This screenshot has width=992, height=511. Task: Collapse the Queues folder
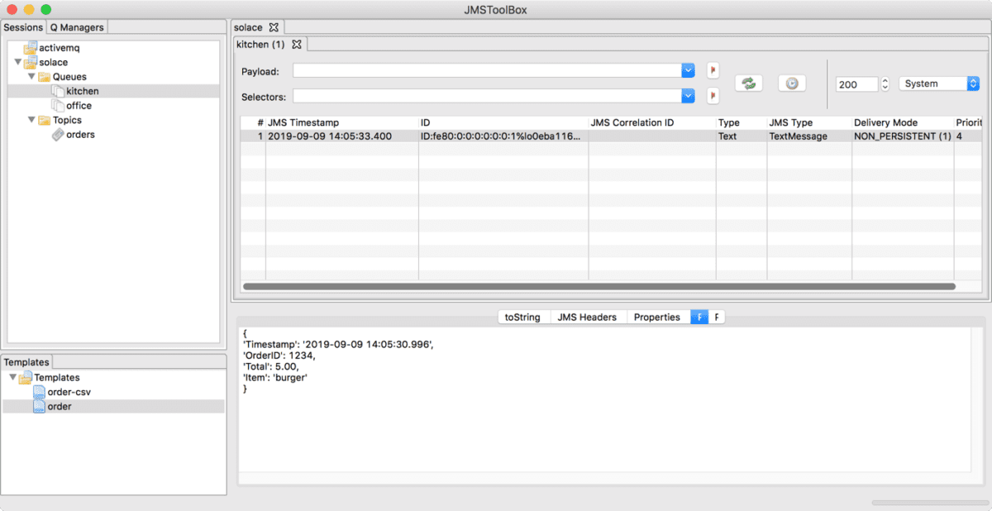click(x=31, y=76)
